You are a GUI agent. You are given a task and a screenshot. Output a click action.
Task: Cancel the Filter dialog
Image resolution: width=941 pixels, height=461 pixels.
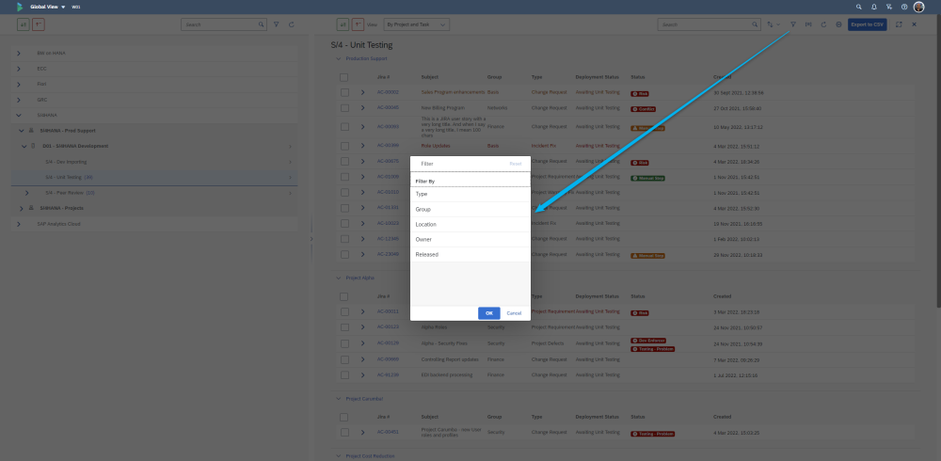coord(514,313)
